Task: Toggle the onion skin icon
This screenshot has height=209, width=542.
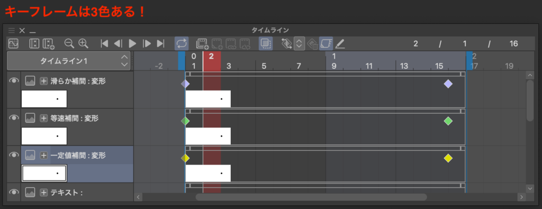Action: coord(266,43)
